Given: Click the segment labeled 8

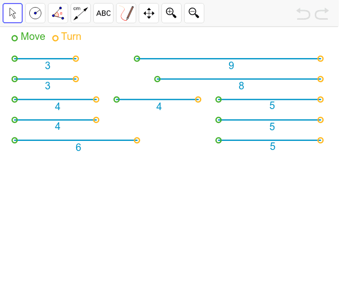Looking at the screenshot, I should [x=239, y=79].
